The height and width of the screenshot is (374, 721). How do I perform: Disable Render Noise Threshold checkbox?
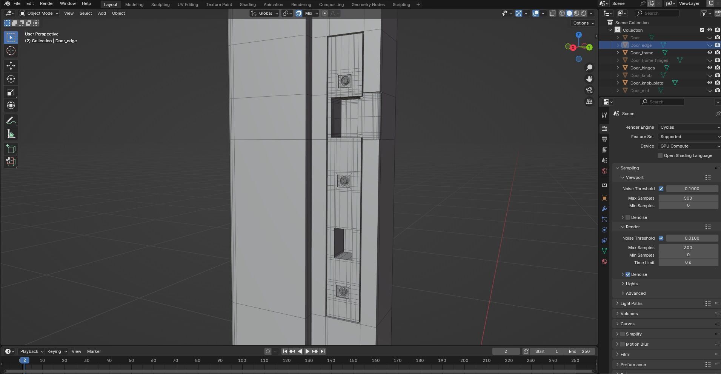[661, 238]
